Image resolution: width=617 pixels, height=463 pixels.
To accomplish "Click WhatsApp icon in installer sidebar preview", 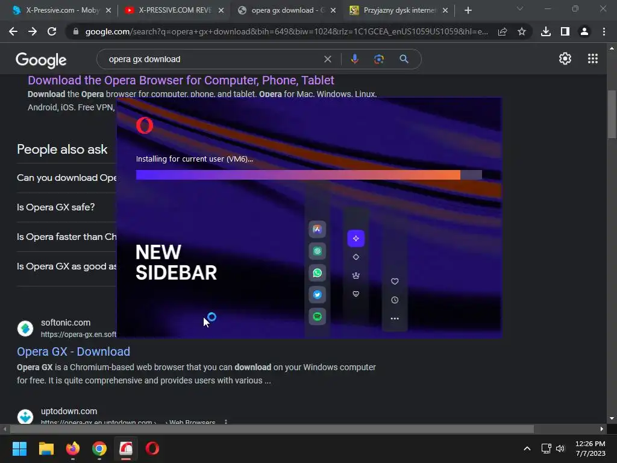I will click(x=317, y=273).
